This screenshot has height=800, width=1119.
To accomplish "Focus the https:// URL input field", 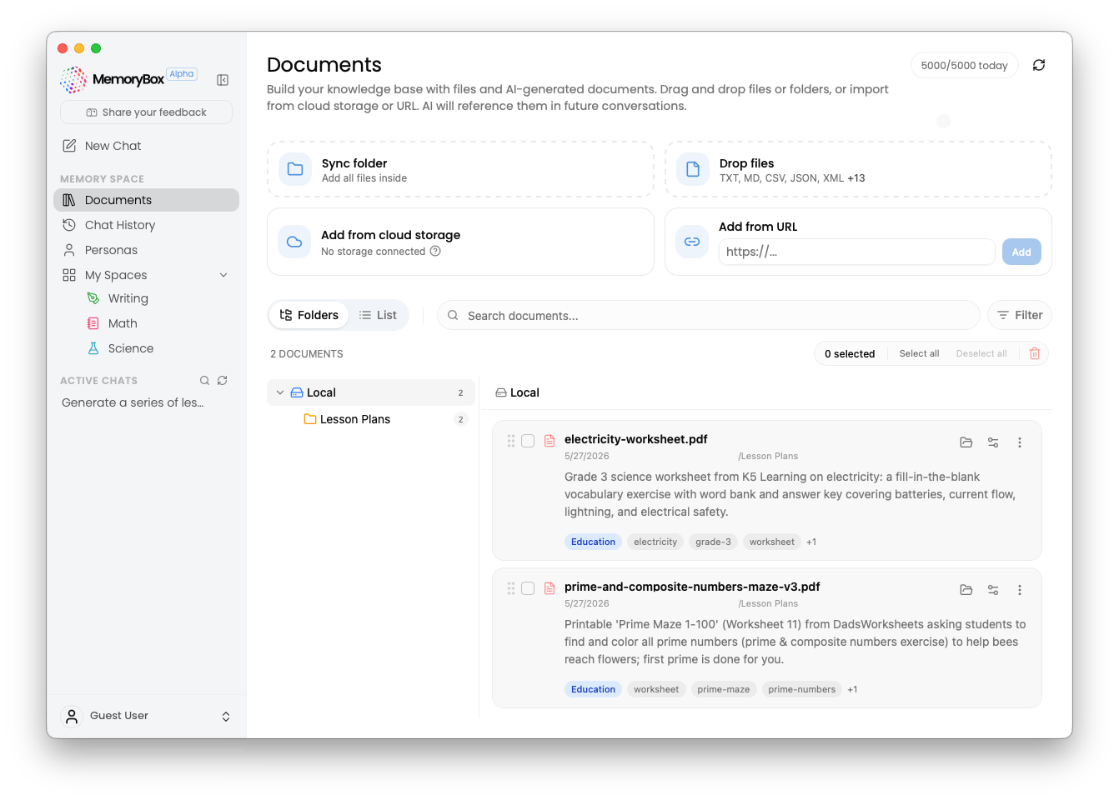I will (x=856, y=252).
